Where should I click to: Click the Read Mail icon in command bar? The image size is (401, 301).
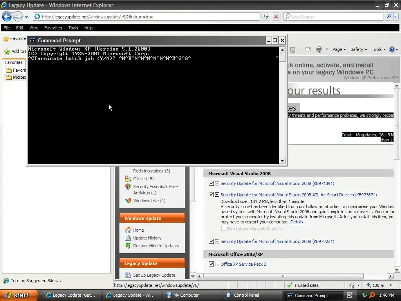[308, 49]
